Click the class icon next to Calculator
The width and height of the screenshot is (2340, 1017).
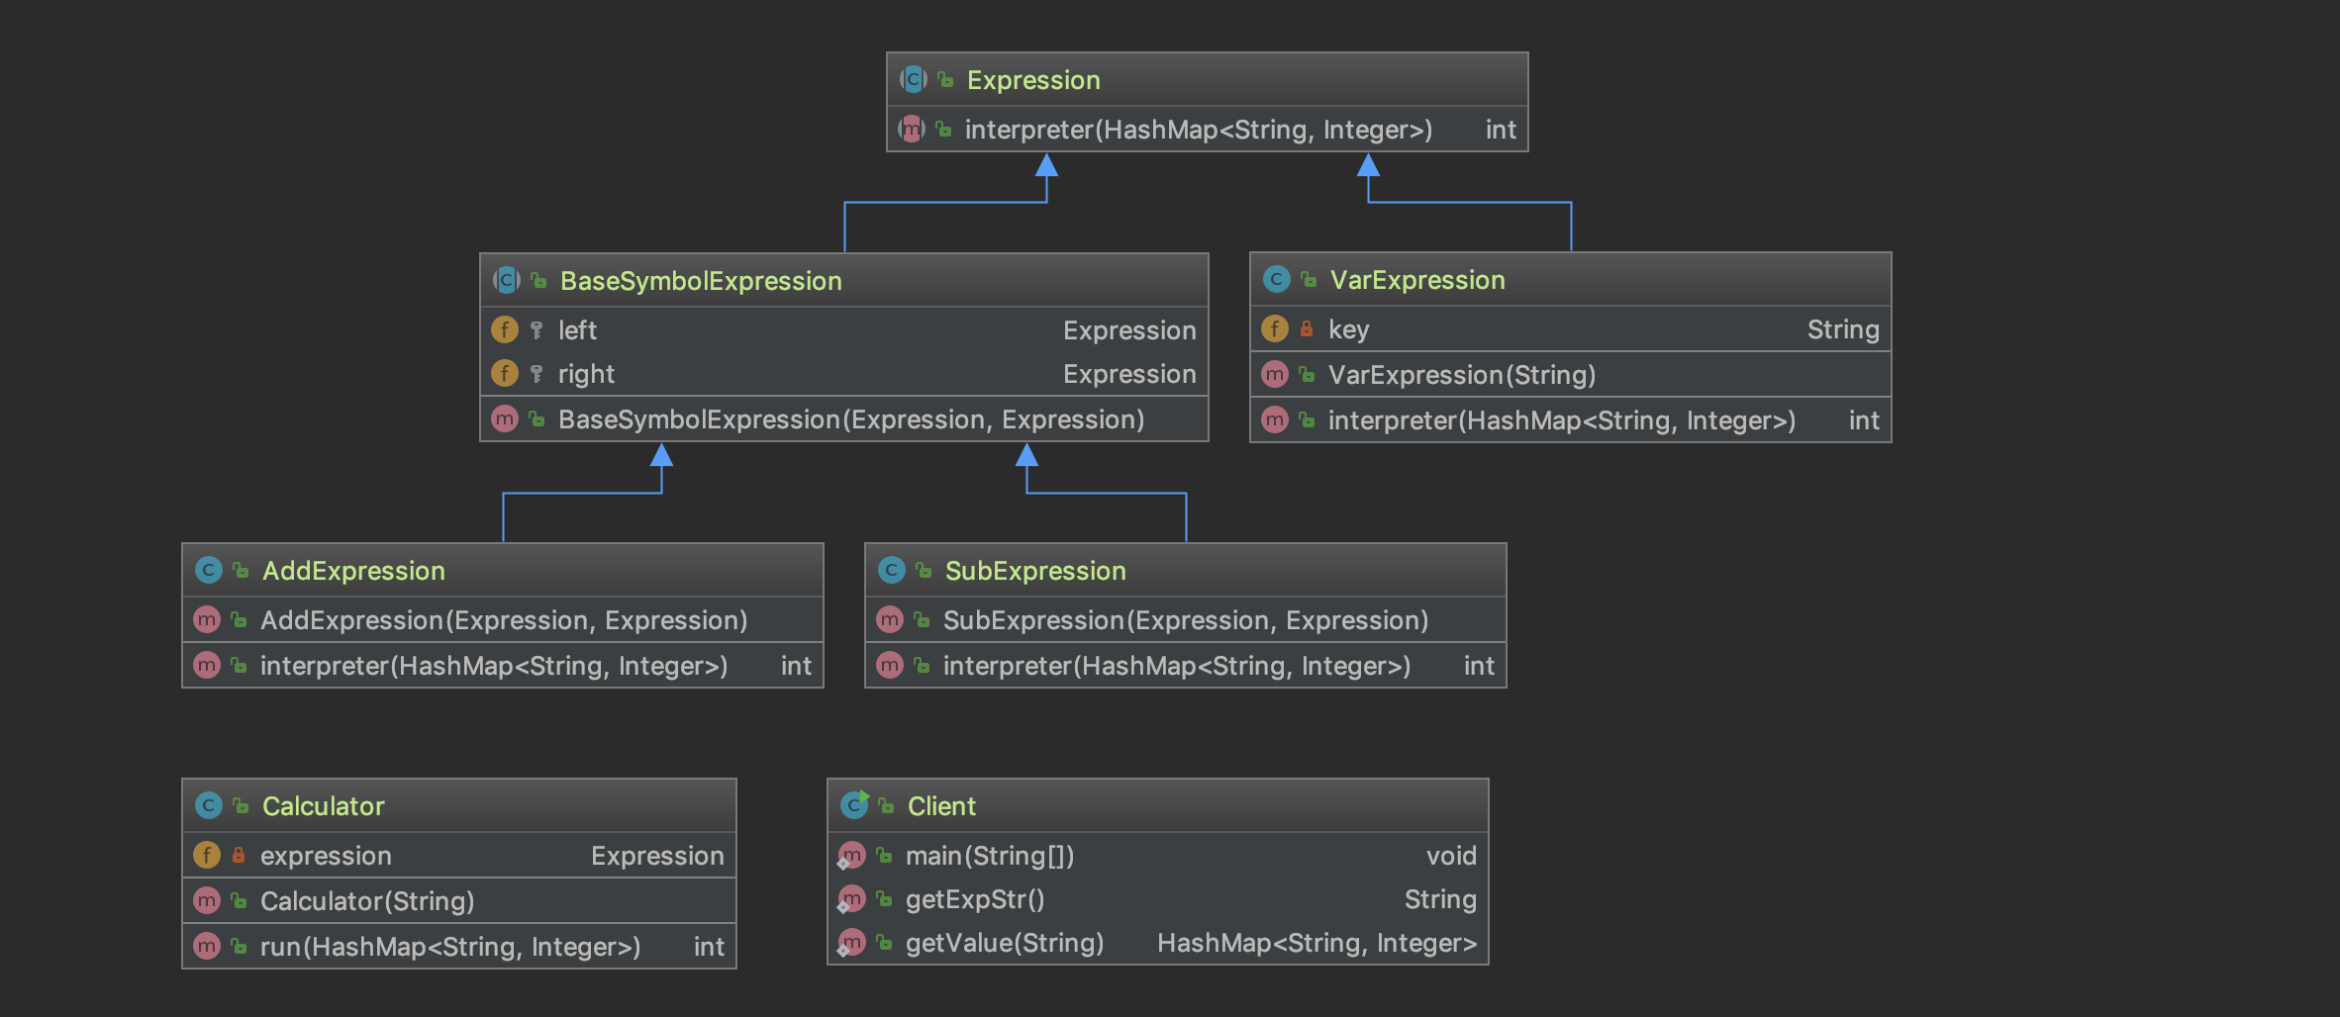pyautogui.click(x=208, y=805)
